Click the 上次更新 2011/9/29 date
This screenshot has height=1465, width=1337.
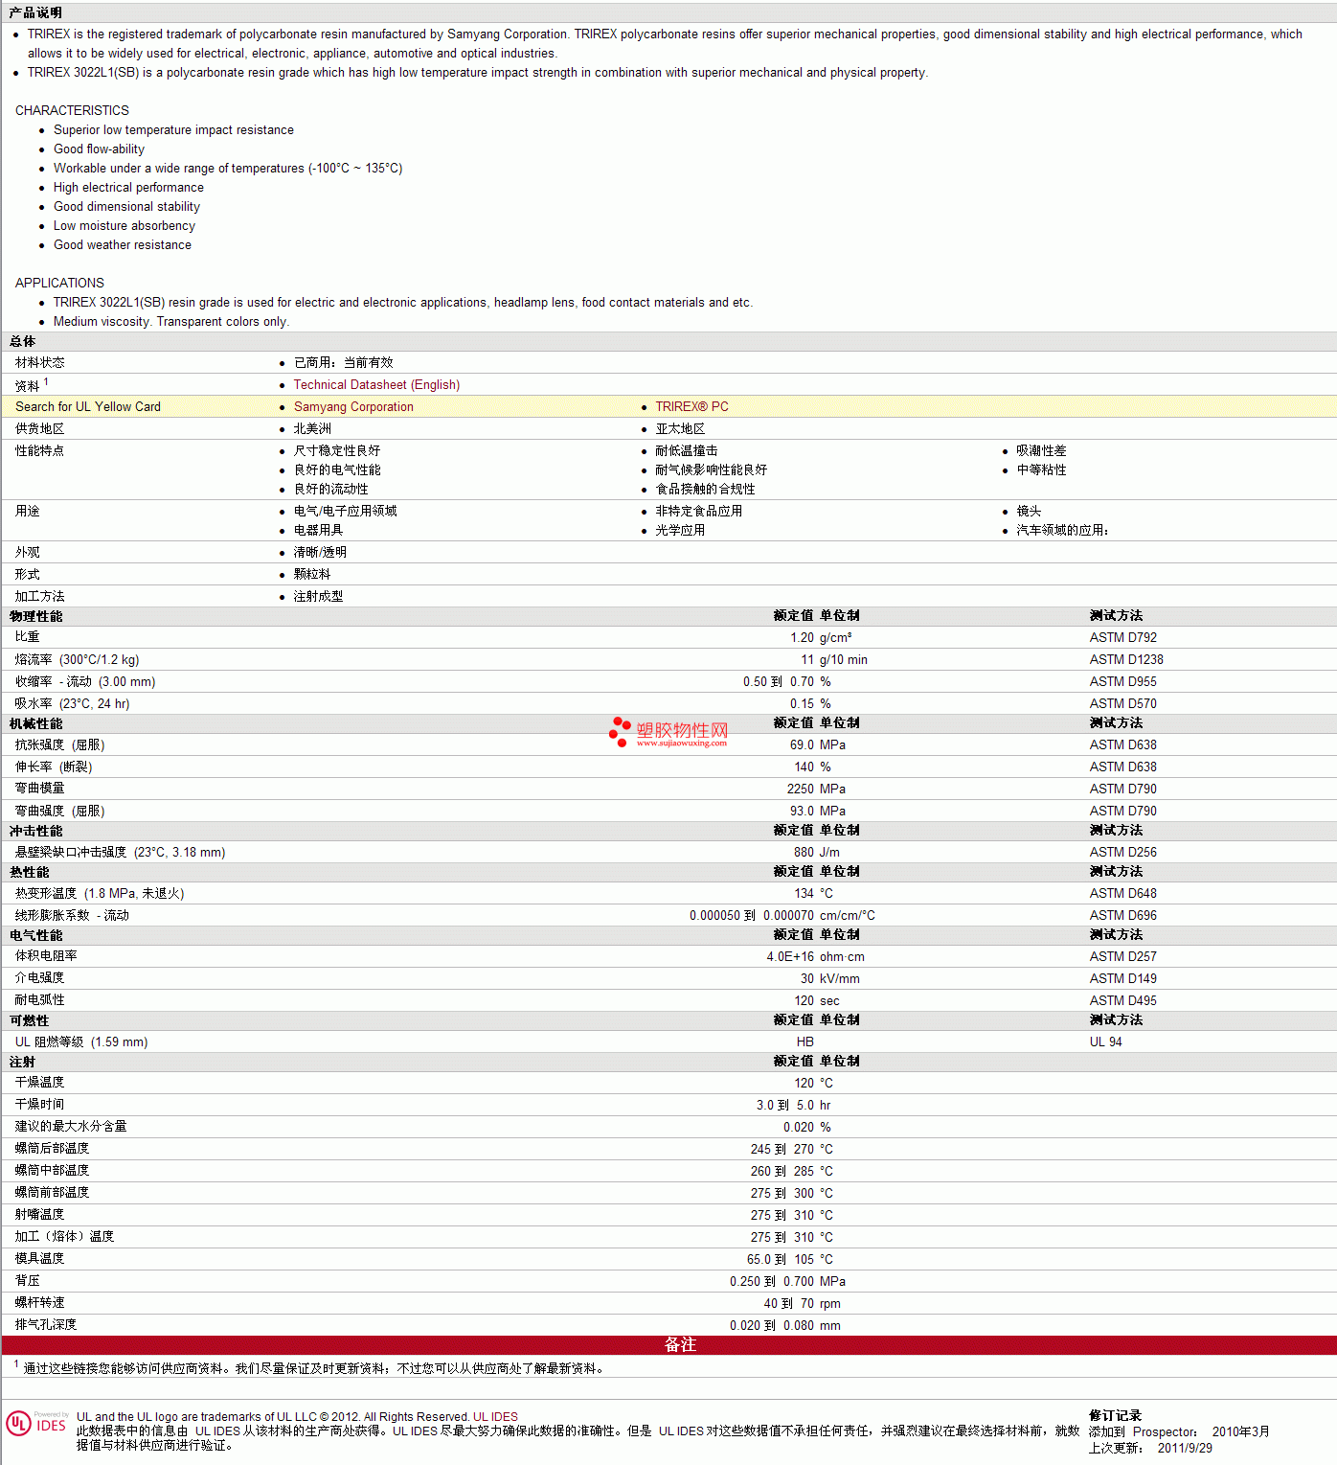click(1150, 1448)
